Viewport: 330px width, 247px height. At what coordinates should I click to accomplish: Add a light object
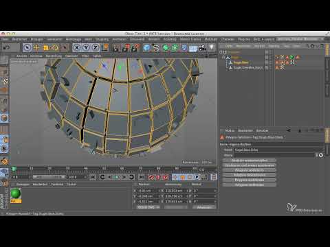point(212,47)
